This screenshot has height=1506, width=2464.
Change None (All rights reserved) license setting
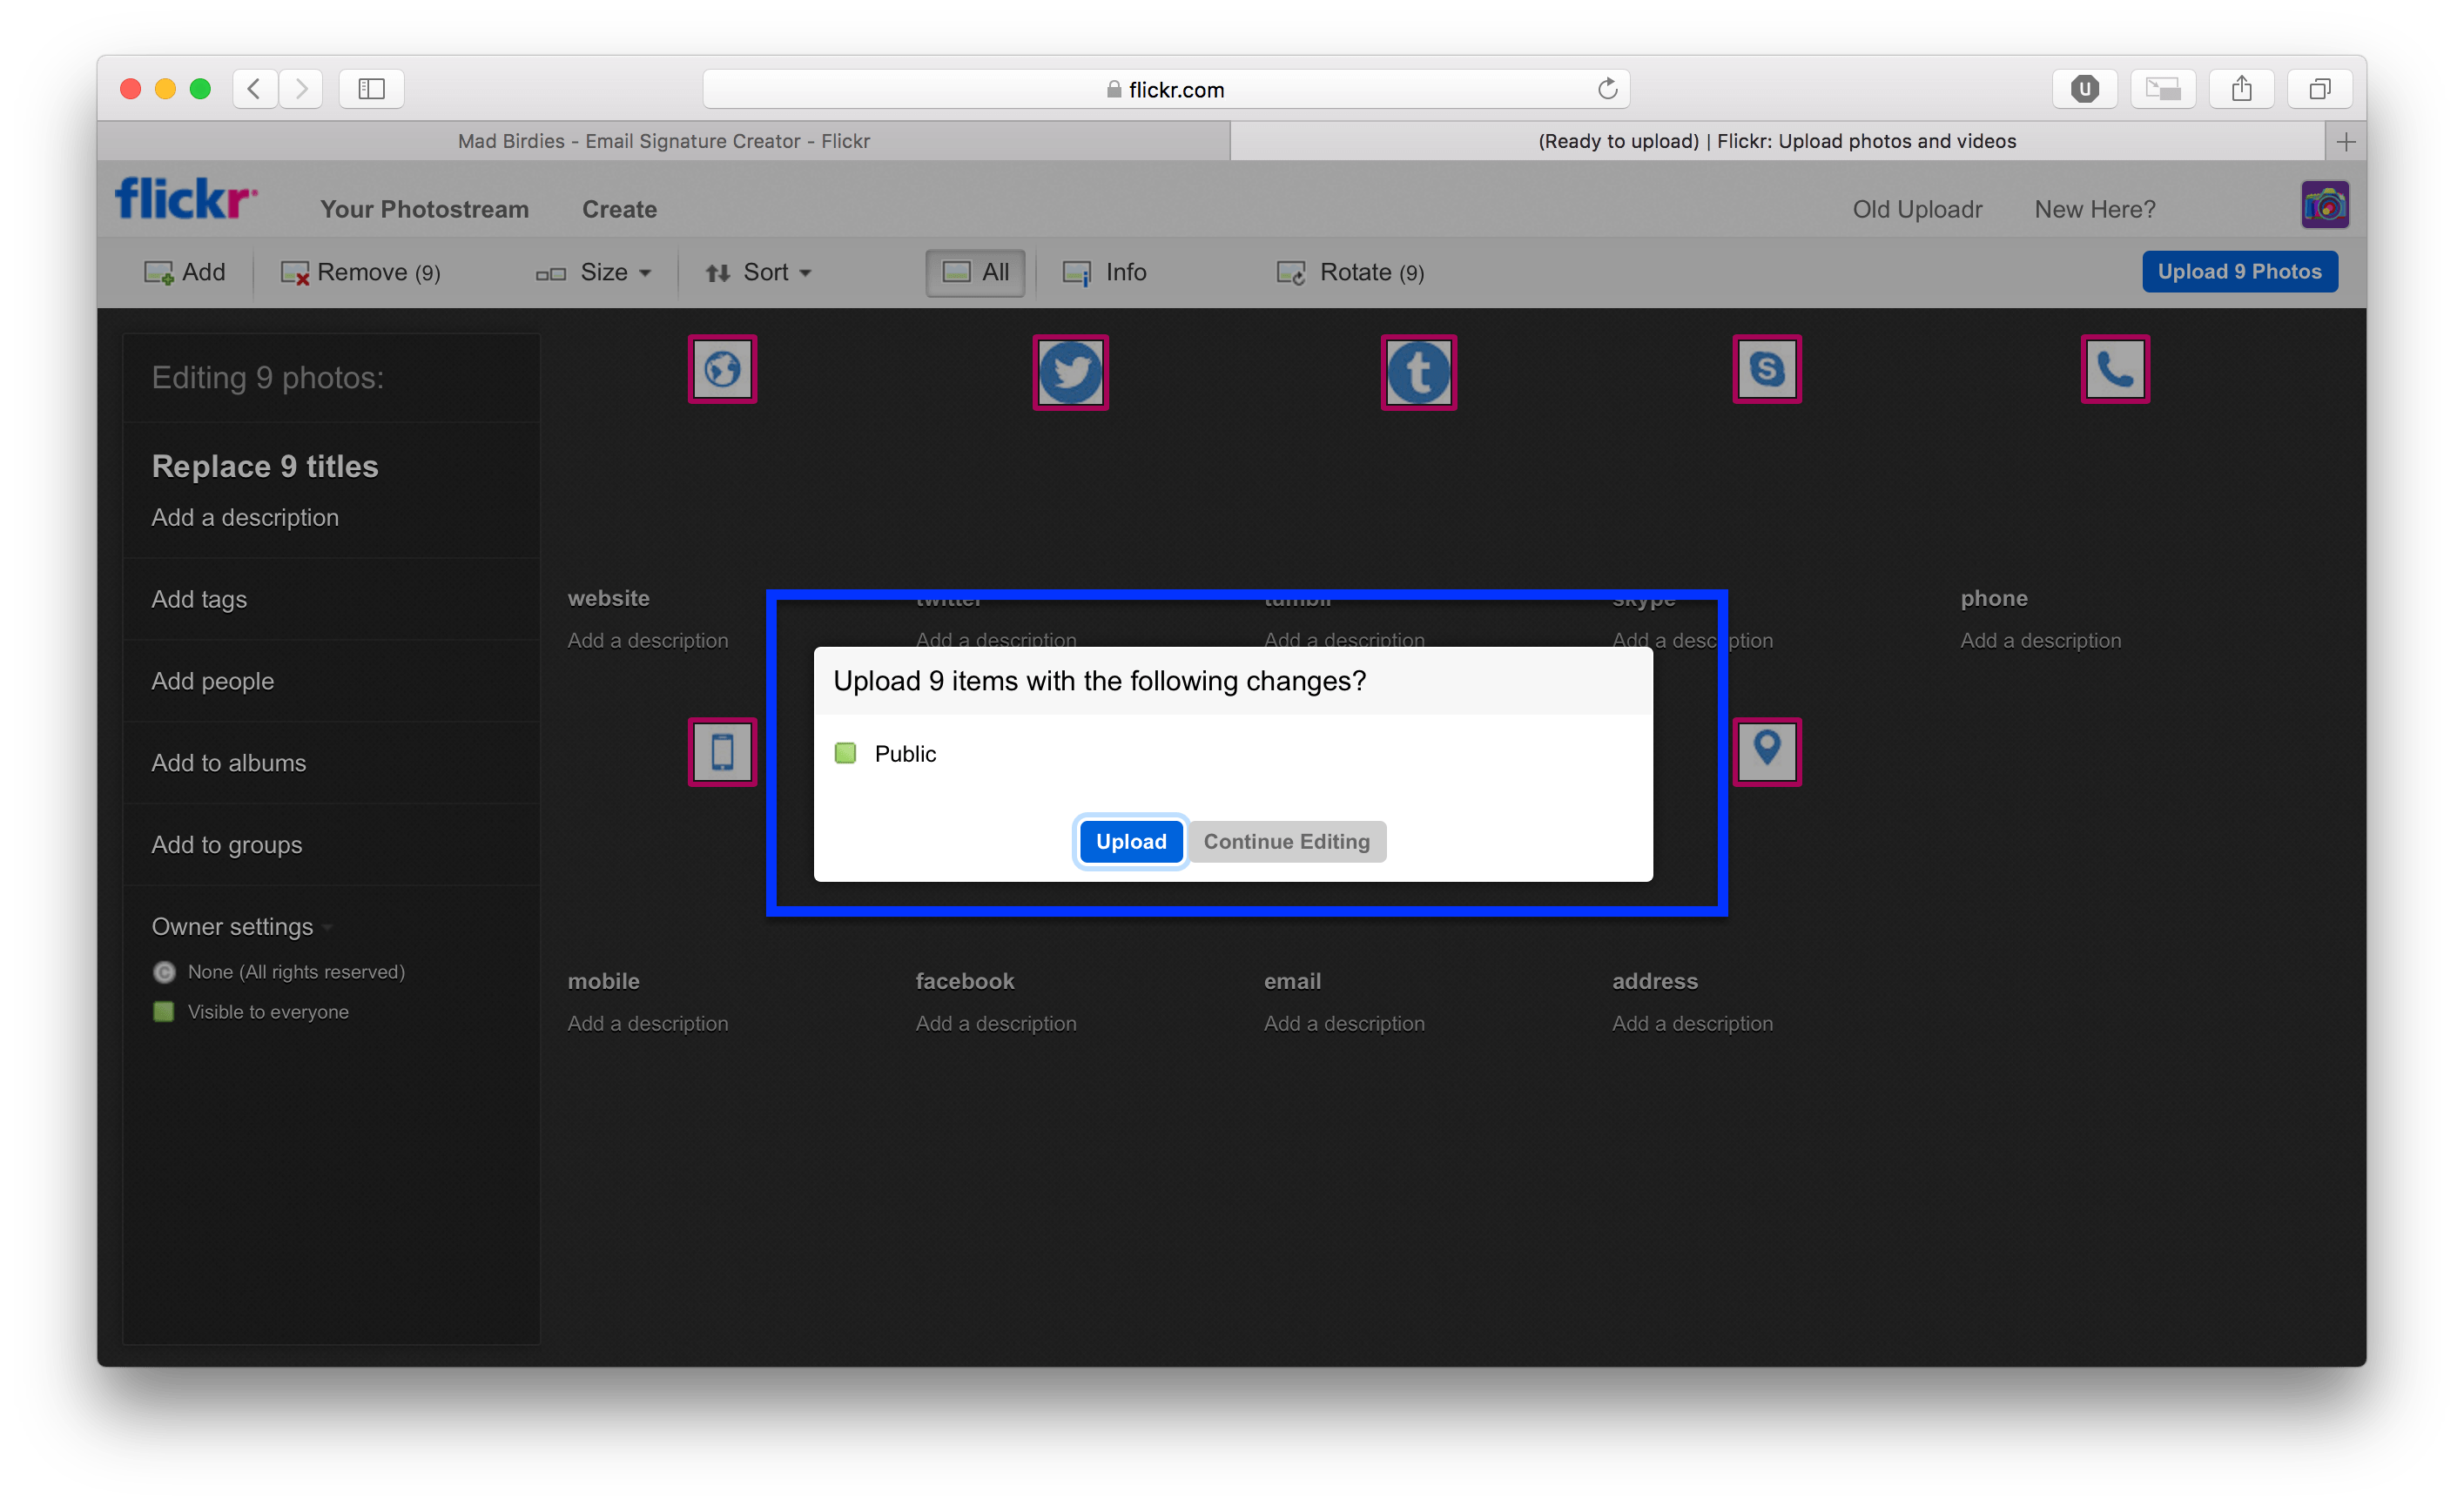coord(278,972)
